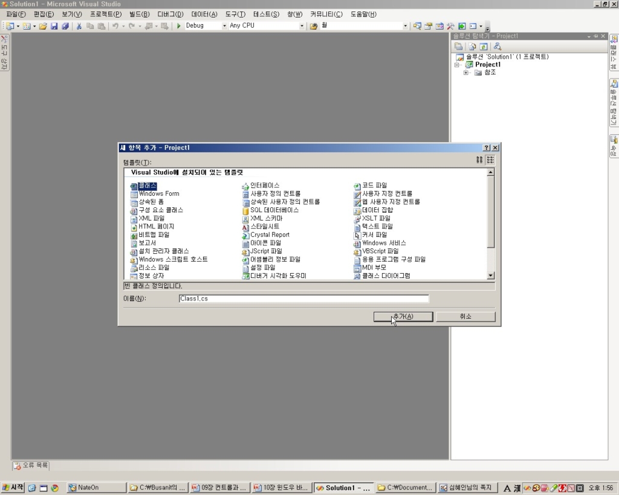Open the Add Item button dropdown arrow
The height and width of the screenshot is (495, 619).
click(x=34, y=26)
